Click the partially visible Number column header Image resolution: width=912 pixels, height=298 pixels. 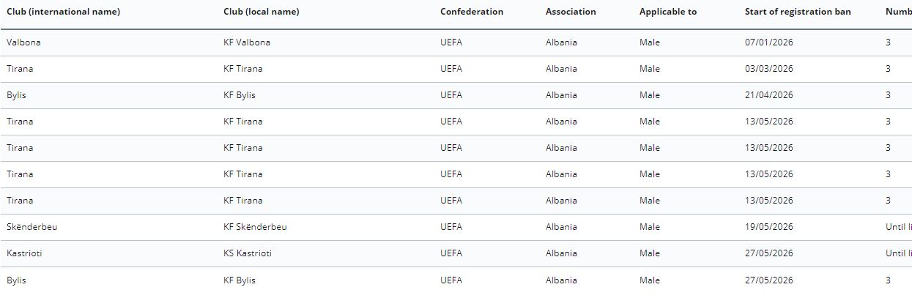click(x=899, y=12)
